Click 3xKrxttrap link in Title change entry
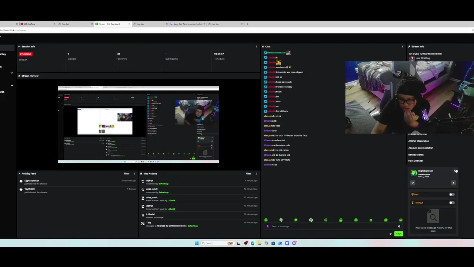 [192, 226]
